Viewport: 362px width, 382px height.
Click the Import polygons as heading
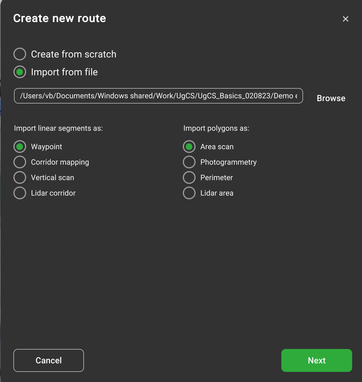(x=216, y=128)
